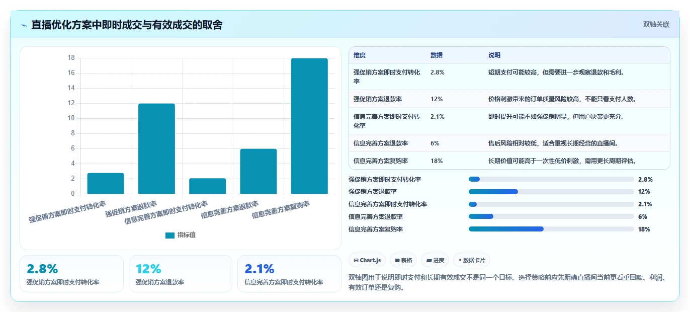Click the 12% progress bar
The width and height of the screenshot is (690, 312).
pyautogui.click(x=551, y=192)
